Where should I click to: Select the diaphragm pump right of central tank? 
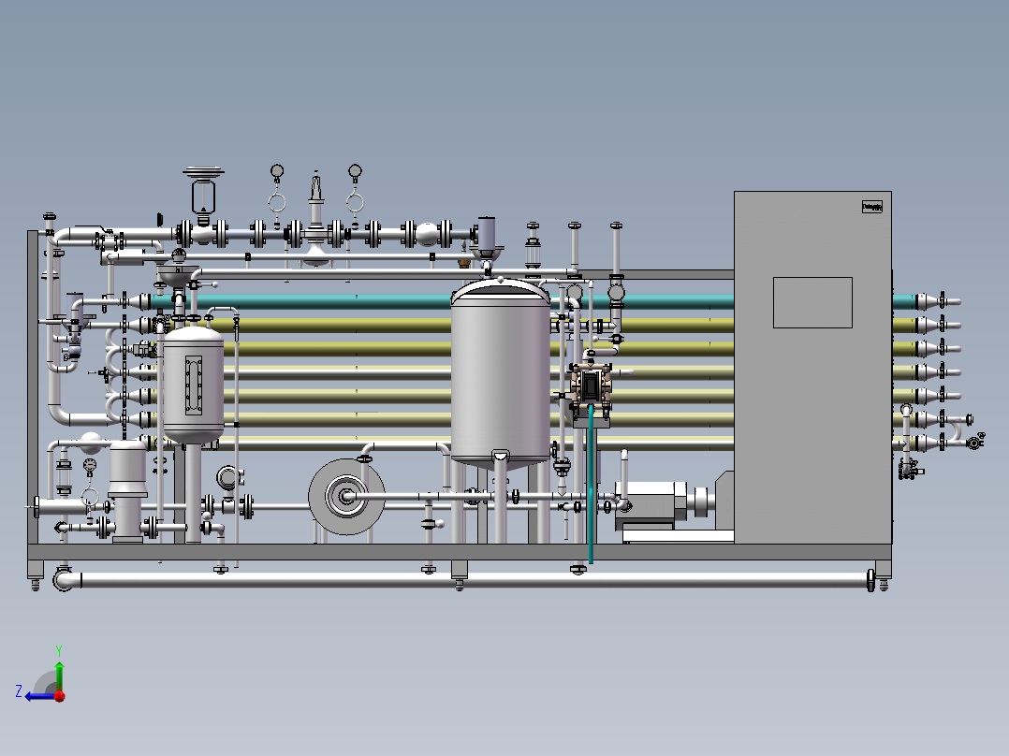click(591, 385)
